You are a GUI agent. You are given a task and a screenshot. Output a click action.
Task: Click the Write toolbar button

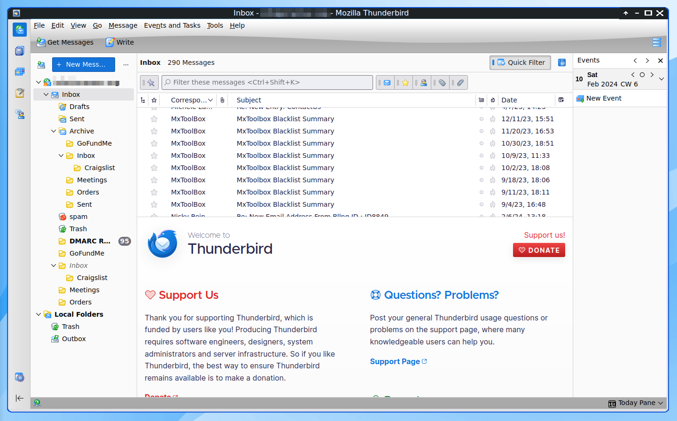click(x=120, y=42)
